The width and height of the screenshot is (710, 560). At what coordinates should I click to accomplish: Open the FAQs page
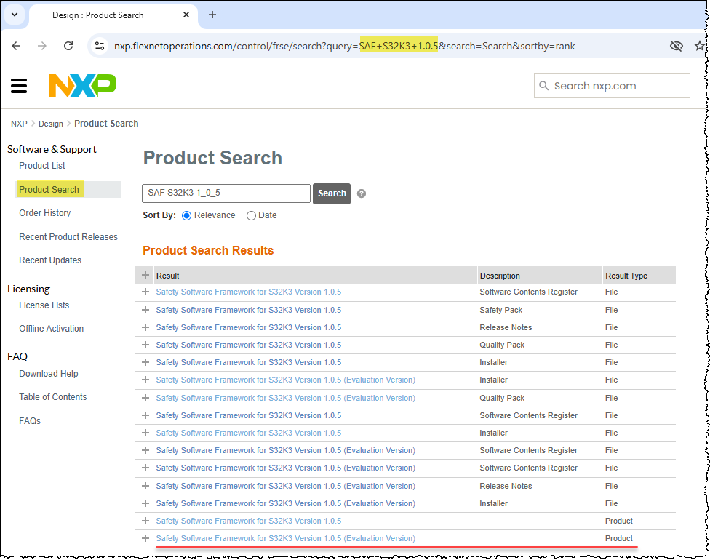point(29,420)
